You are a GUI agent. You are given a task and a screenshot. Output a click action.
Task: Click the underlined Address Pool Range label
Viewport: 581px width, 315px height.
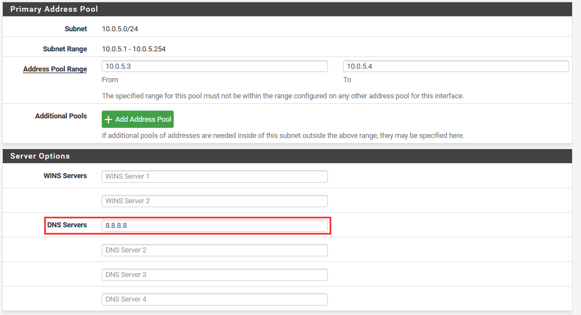coord(55,69)
